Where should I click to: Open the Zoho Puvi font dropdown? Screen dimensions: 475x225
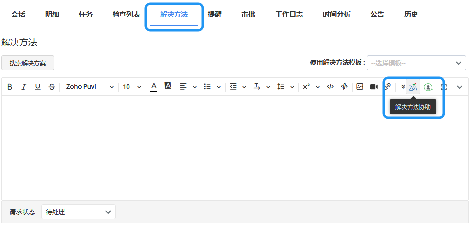(x=90, y=87)
